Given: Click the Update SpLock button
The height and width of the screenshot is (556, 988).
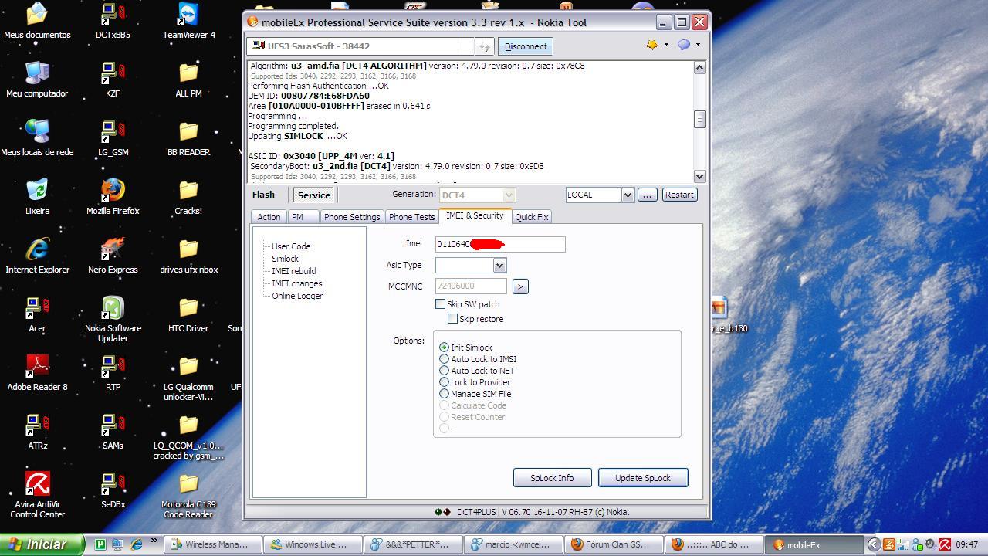Looking at the screenshot, I should pyautogui.click(x=643, y=478).
